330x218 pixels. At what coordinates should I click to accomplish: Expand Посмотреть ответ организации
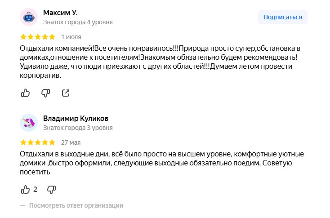(x=76, y=205)
